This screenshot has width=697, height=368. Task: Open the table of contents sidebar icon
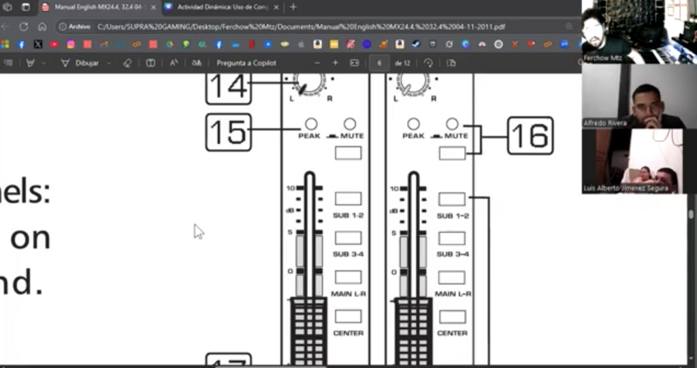click(8, 63)
